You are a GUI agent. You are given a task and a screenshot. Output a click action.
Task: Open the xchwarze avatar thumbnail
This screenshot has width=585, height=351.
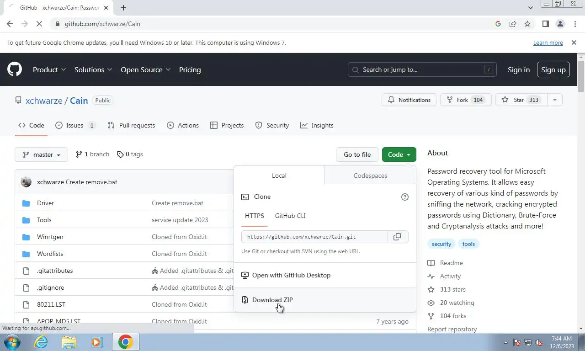pos(26,182)
